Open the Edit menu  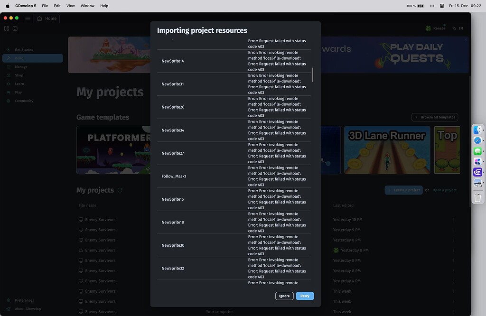(x=57, y=6)
